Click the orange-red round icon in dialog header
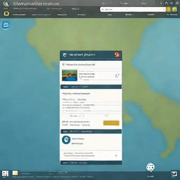Image resolution: width=180 pixels, height=180 pixels. [117, 54]
